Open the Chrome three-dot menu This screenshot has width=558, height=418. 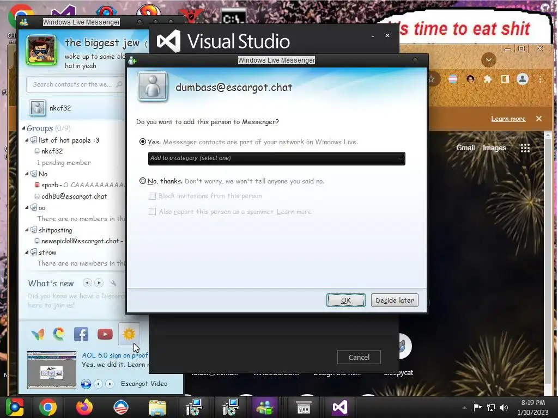(x=540, y=79)
